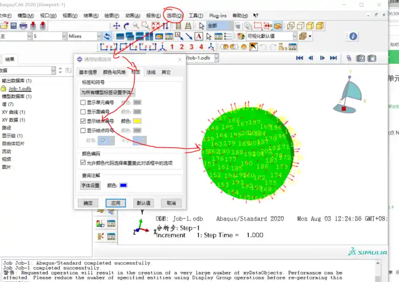Viewport: 399px width, 282px height.
Task: Open the 主 variable position dropdown
Action: pyautogui.click(x=29, y=36)
